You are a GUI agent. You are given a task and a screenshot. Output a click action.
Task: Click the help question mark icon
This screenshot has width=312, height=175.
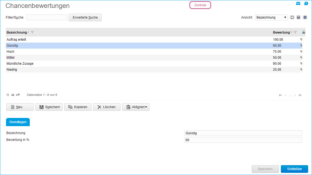click(306, 4)
